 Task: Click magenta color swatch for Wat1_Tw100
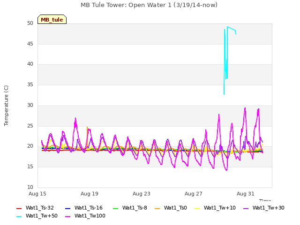point(67,217)
